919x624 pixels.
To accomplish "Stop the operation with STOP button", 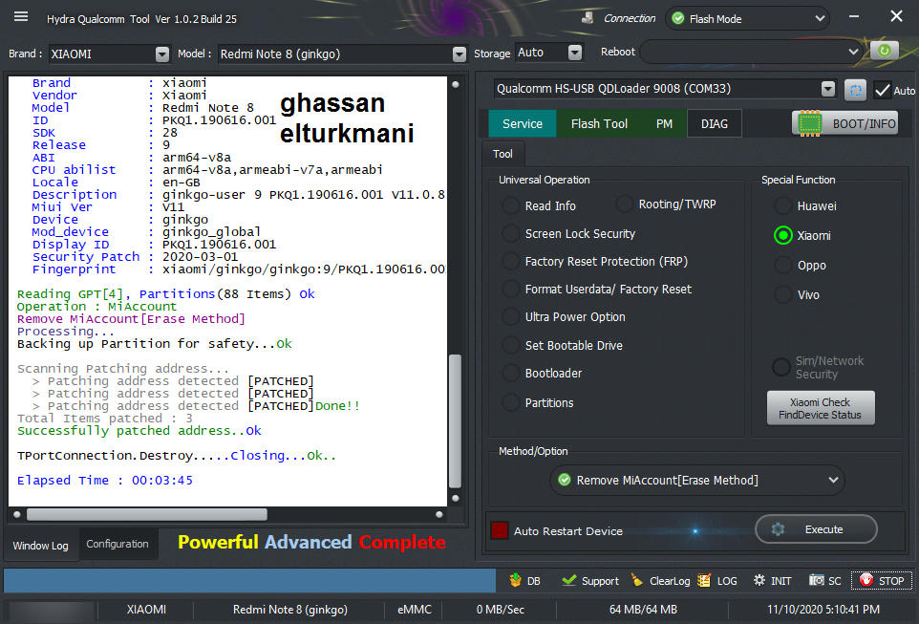I will click(x=882, y=581).
